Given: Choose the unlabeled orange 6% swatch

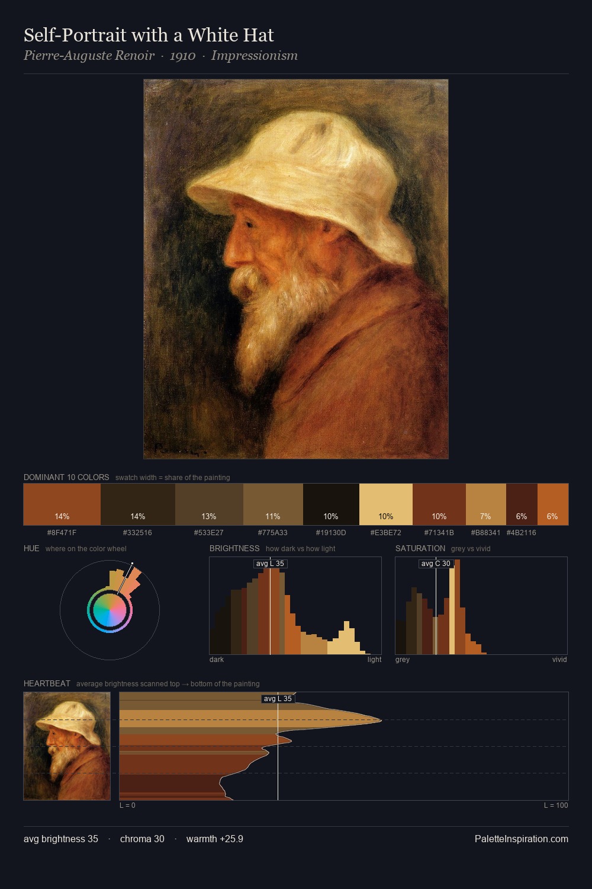Looking at the screenshot, I should (x=553, y=504).
